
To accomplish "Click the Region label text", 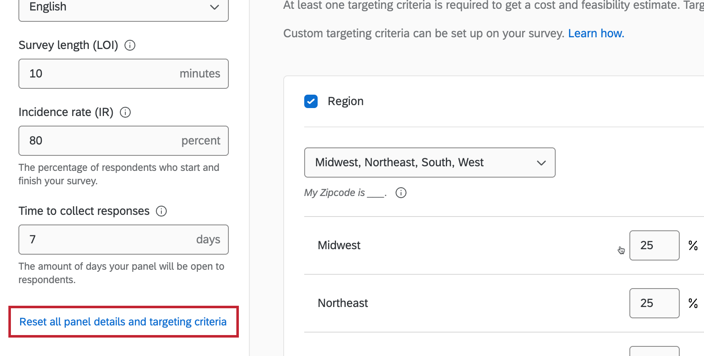I will (346, 101).
